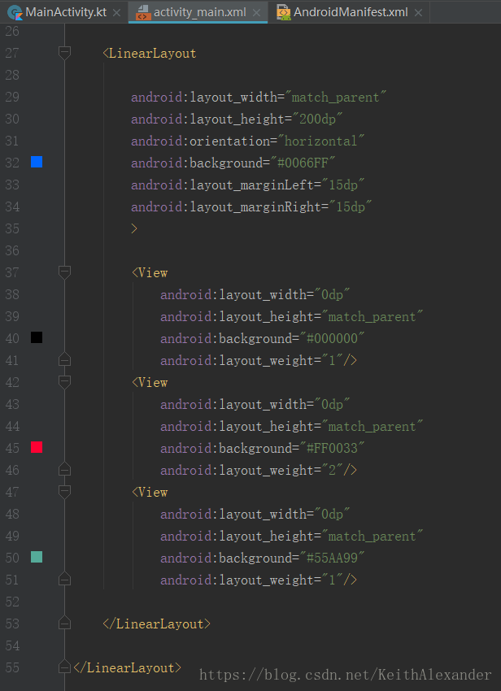Viewport: 501px width, 691px height.
Task: Collapse the first View fold at line 37
Action: click(x=64, y=272)
